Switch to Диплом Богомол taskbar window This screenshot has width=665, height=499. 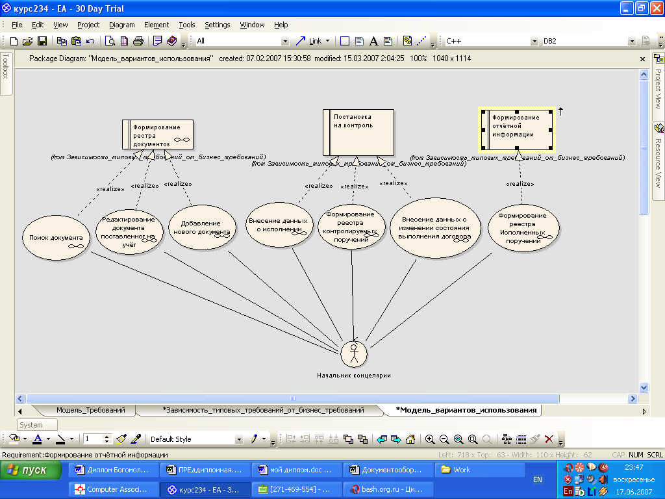point(113,470)
